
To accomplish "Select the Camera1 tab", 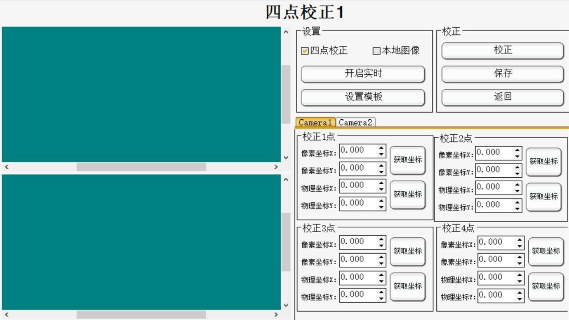I will (x=316, y=122).
